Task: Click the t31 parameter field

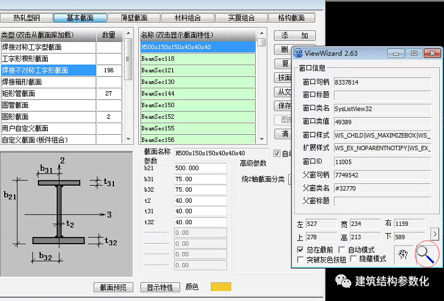Action: [201, 211]
